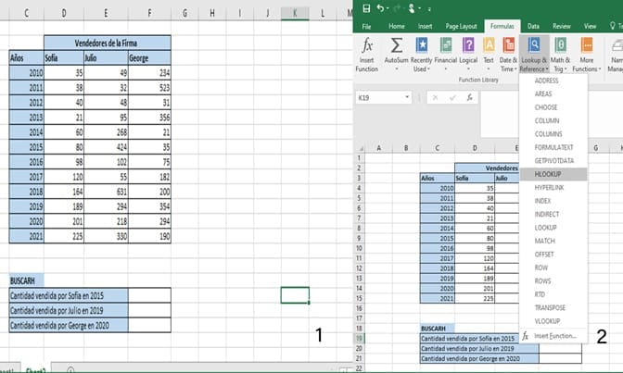Choose INDEX from the function list
This screenshot has width=623, height=373.
553,201
